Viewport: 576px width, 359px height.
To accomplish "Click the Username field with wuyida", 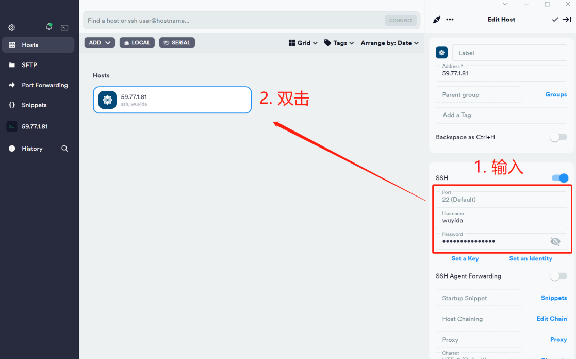I will click(501, 220).
